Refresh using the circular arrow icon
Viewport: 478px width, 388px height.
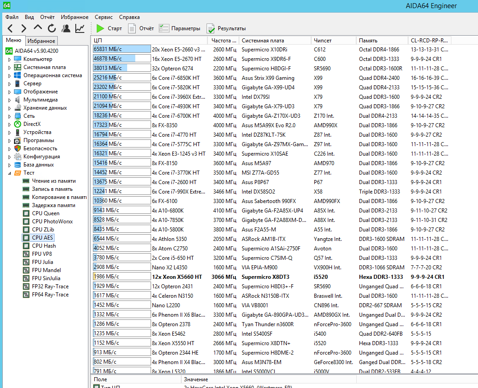coord(52,28)
